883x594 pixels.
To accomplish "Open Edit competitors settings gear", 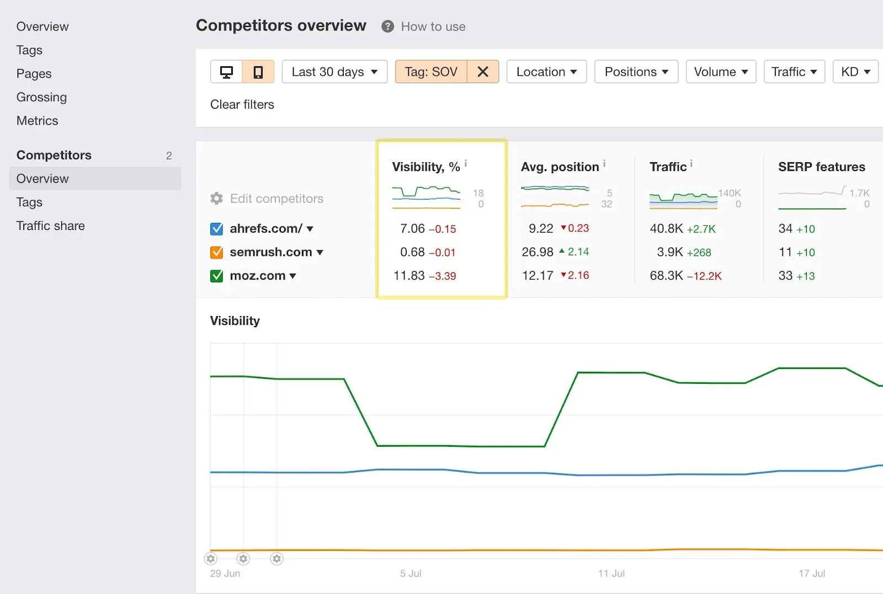I will pos(216,199).
